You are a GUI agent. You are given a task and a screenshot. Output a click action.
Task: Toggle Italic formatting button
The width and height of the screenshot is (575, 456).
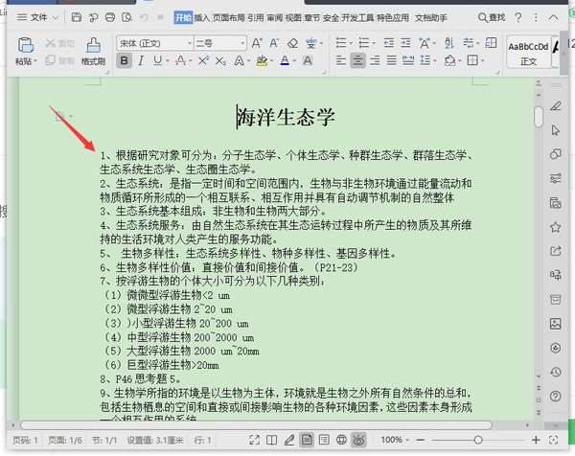click(141, 60)
